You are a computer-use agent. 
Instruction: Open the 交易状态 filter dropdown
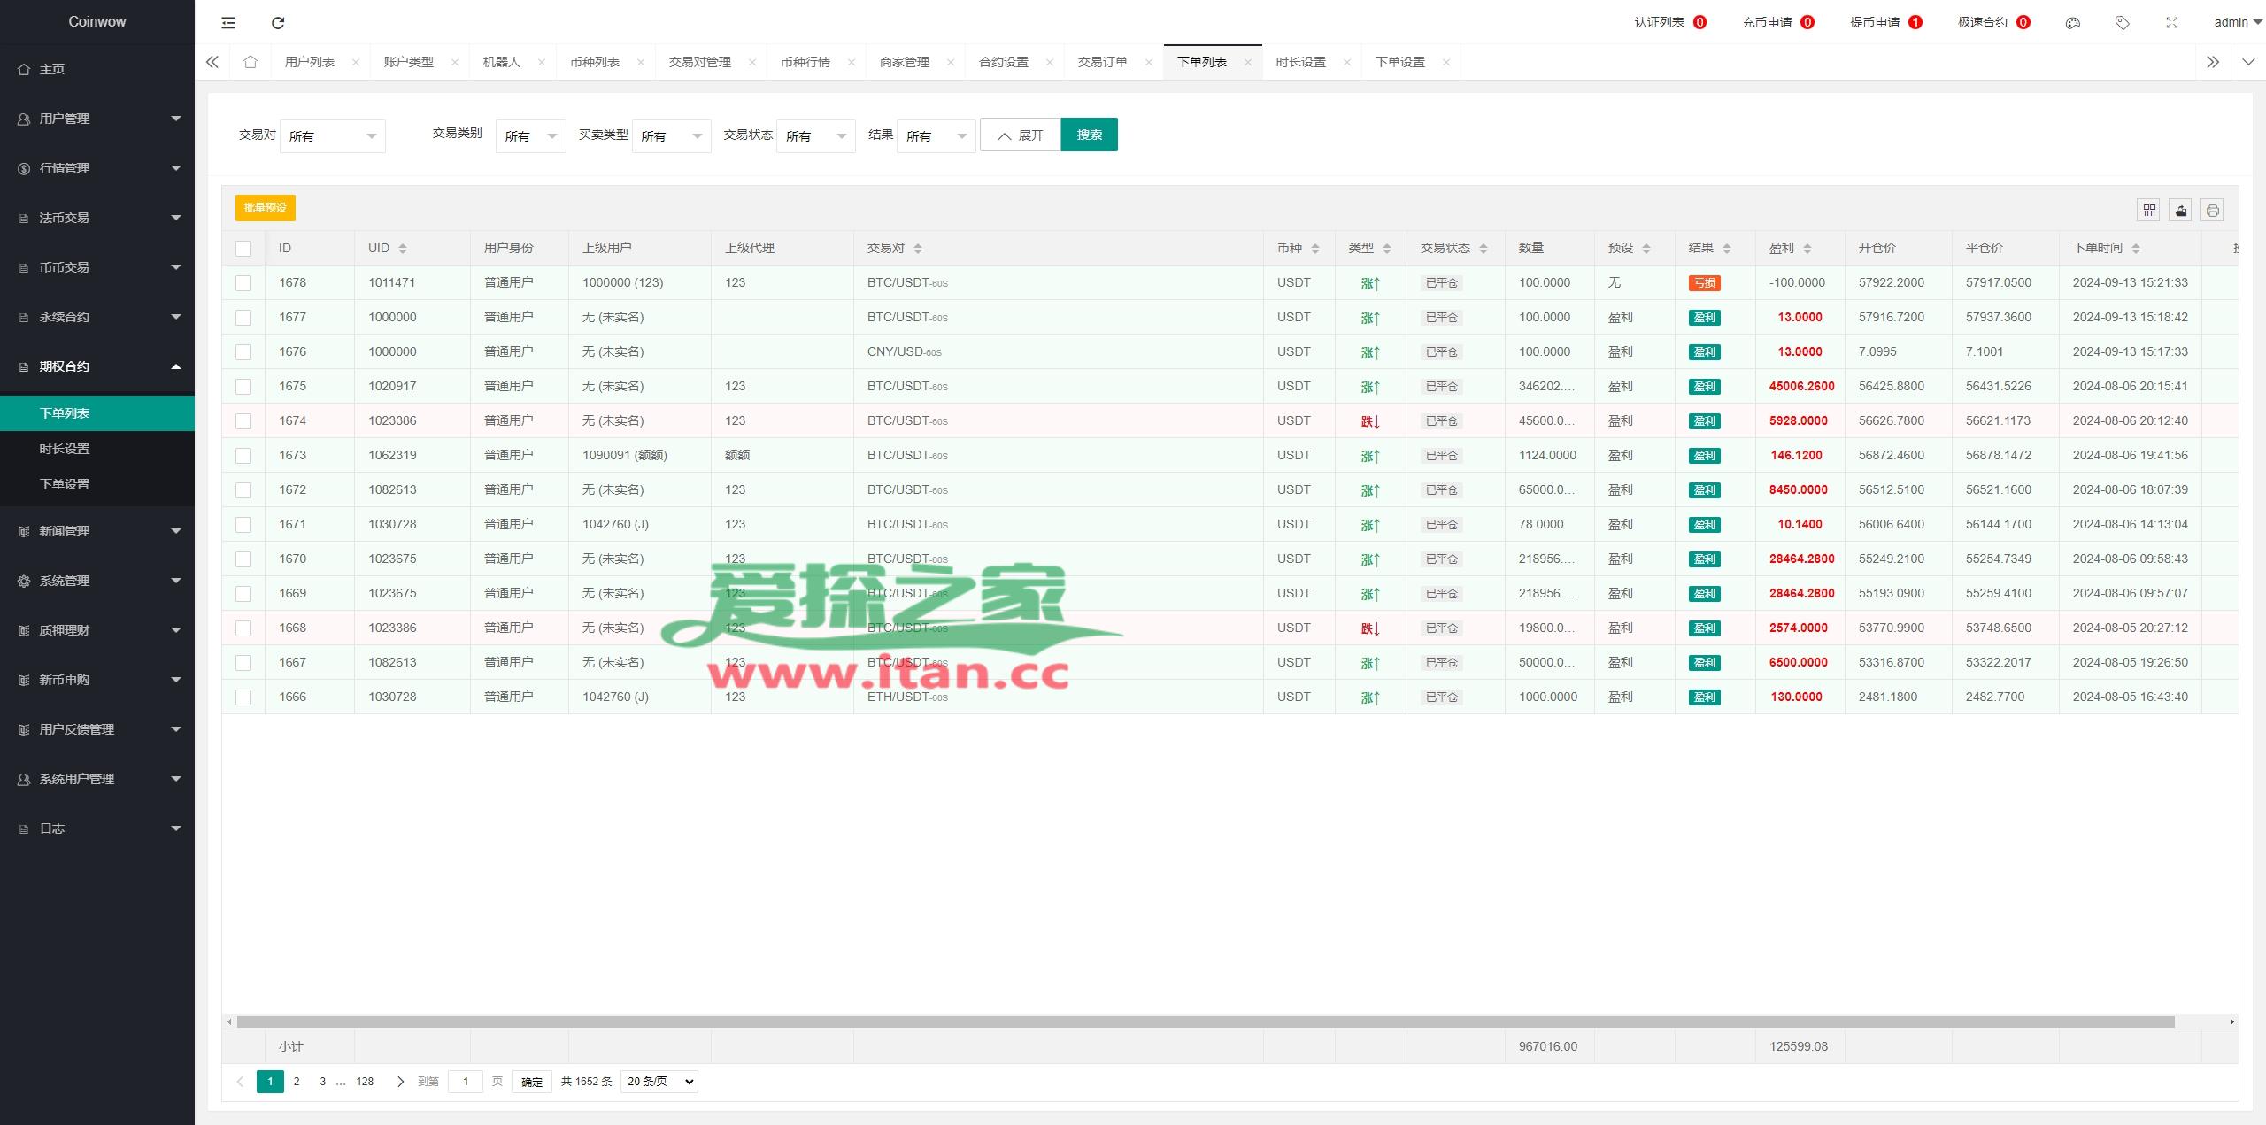[815, 136]
